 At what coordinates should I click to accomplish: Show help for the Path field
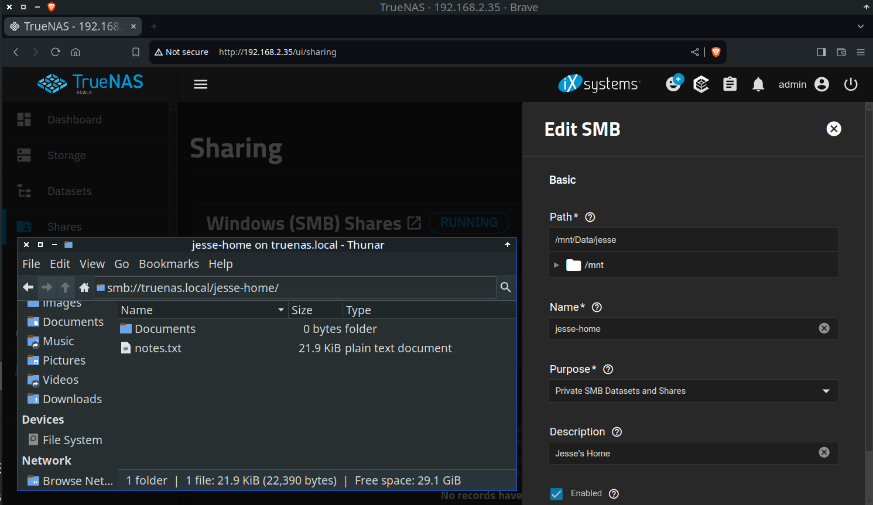tap(590, 217)
